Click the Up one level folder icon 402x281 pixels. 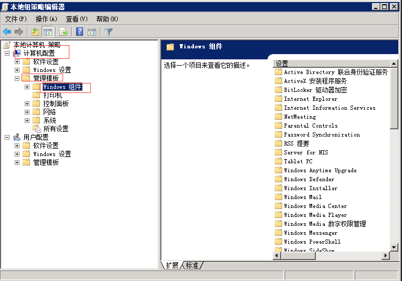pyautogui.click(x=35, y=32)
